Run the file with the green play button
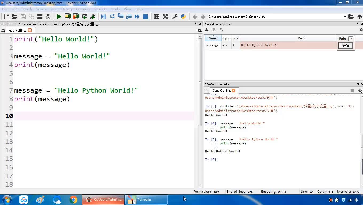 coord(59,17)
